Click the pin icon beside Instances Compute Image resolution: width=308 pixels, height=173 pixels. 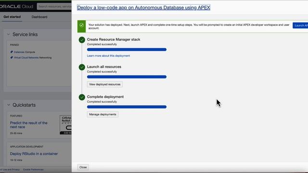click(12, 52)
